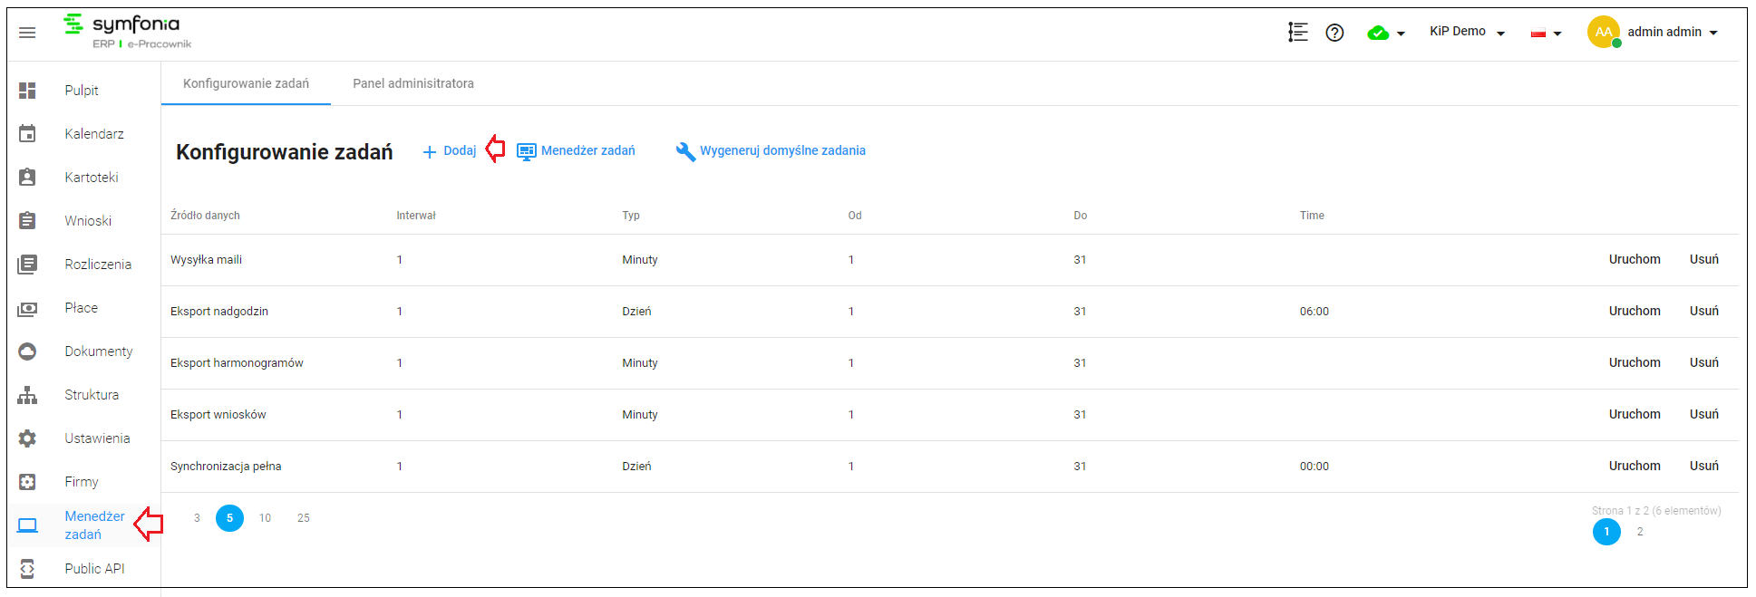Switch to Panel administratora tab
Viewport: 1756px width, 597px height.
[x=413, y=83]
